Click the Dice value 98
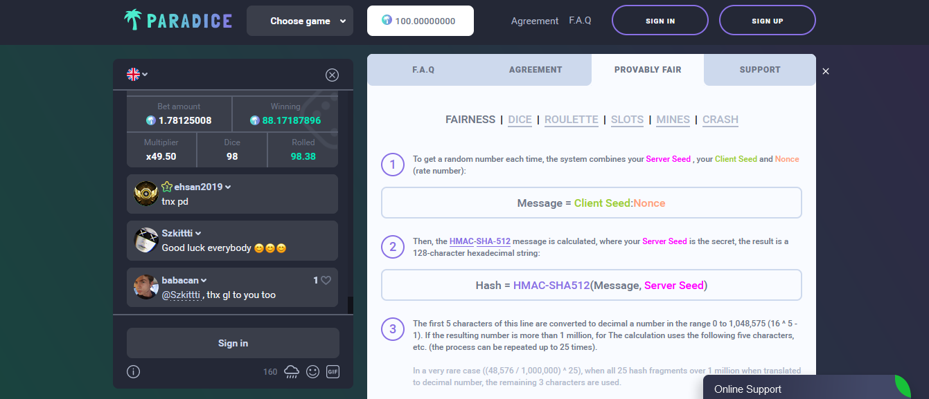The height and width of the screenshot is (399, 929). click(x=232, y=156)
